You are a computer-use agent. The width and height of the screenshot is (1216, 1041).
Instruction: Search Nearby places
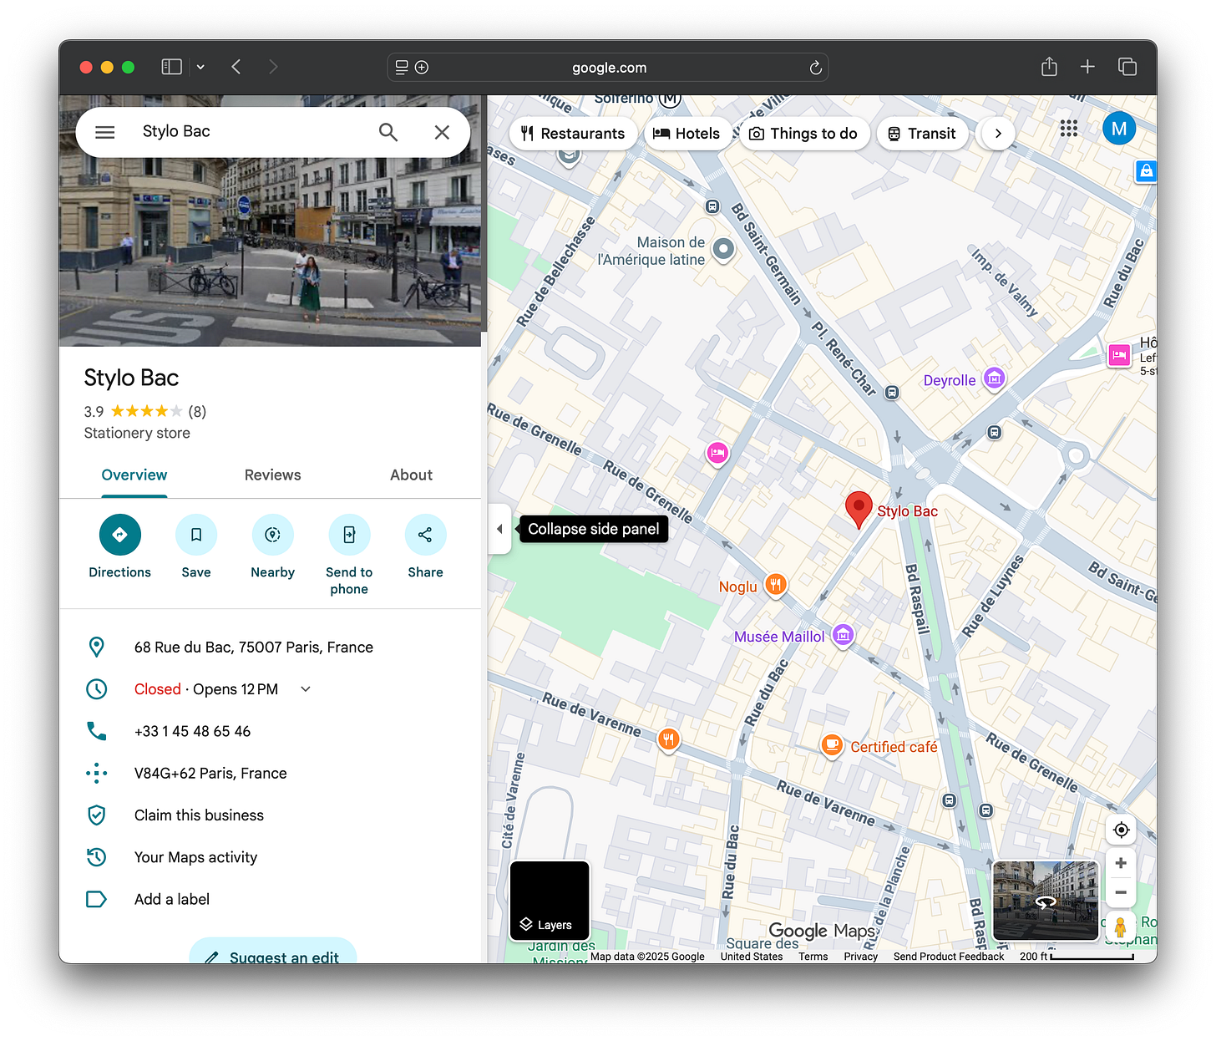click(x=273, y=547)
